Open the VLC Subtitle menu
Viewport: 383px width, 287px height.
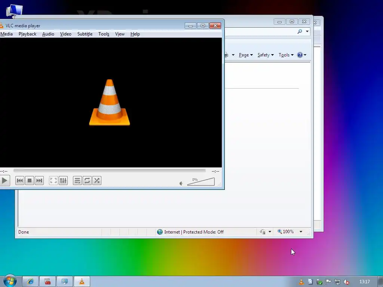(x=85, y=34)
